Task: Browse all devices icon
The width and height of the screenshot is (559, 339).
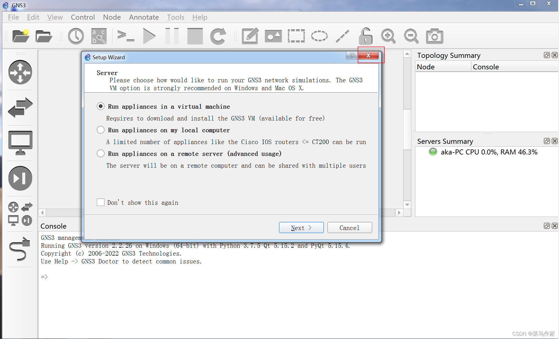Action: 20,214
